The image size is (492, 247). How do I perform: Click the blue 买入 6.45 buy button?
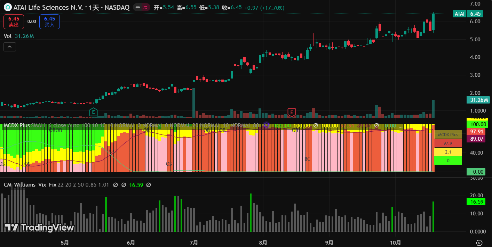[x=49, y=22]
